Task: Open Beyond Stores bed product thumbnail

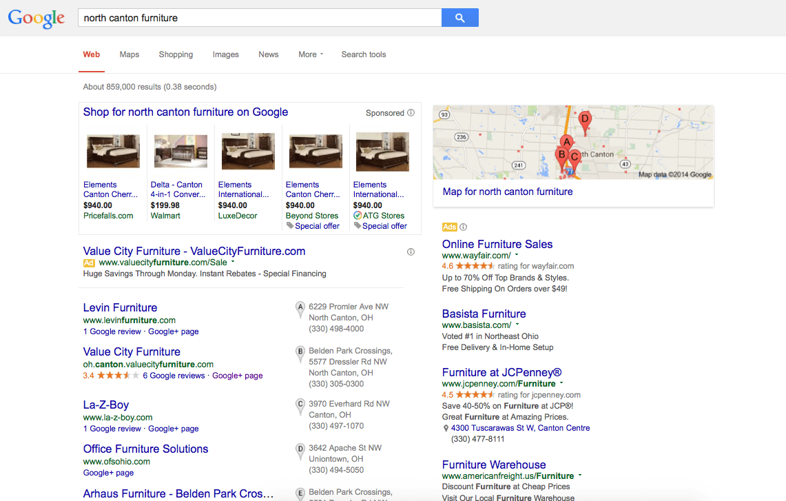Action: [316, 151]
